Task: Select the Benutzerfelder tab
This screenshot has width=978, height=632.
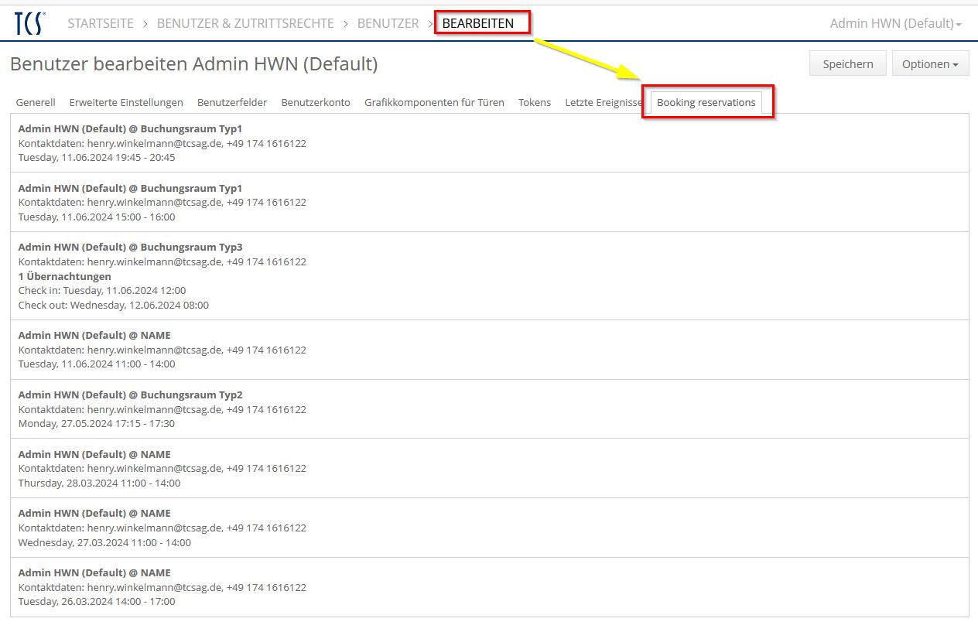Action: tap(232, 102)
